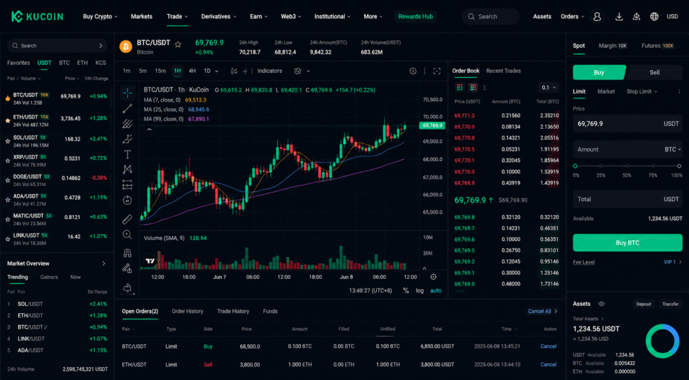The width and height of the screenshot is (689, 380).
Task: Open the price range measurement tool
Action: (127, 185)
